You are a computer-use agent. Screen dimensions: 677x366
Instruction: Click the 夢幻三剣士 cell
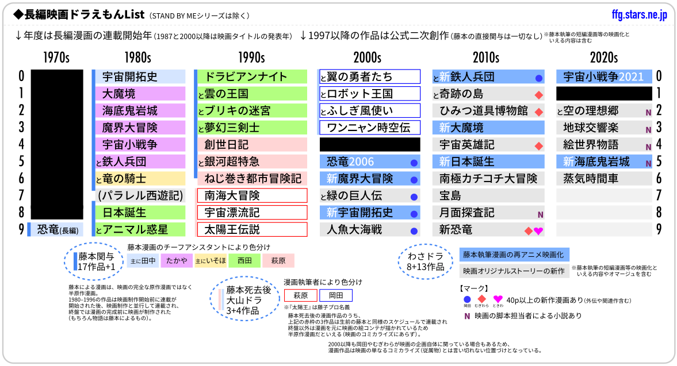tap(252, 128)
